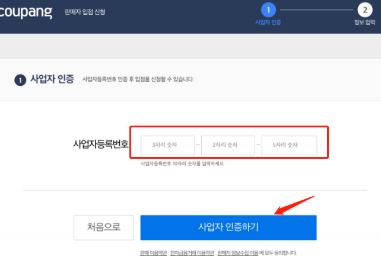Click the large 사업자 인증 section heading

point(52,79)
